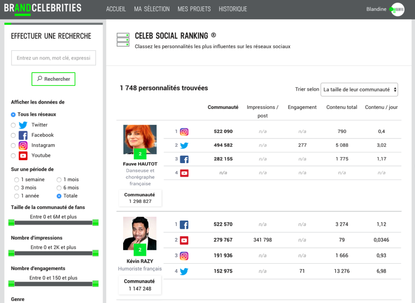Open the Ma Sélection menu
The width and height of the screenshot is (415, 303).
pos(152,9)
